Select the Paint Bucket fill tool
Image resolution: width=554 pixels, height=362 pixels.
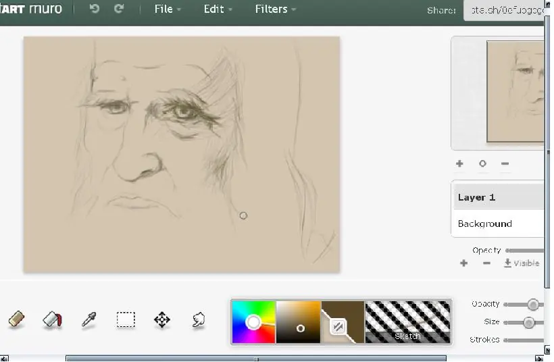[x=52, y=319]
